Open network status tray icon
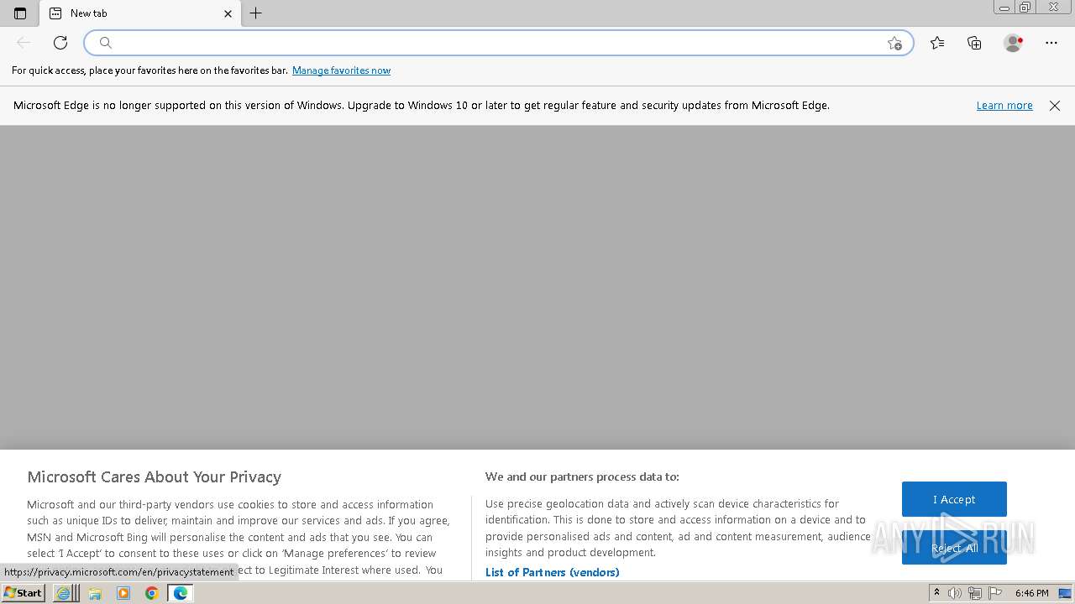Screen dimensions: 1075x604 [x=975, y=593]
